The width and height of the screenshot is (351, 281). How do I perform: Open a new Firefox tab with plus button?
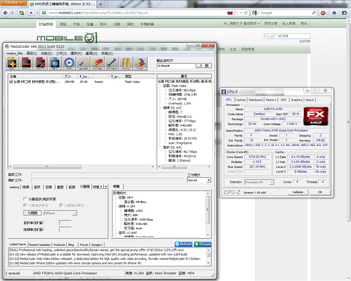100,4
